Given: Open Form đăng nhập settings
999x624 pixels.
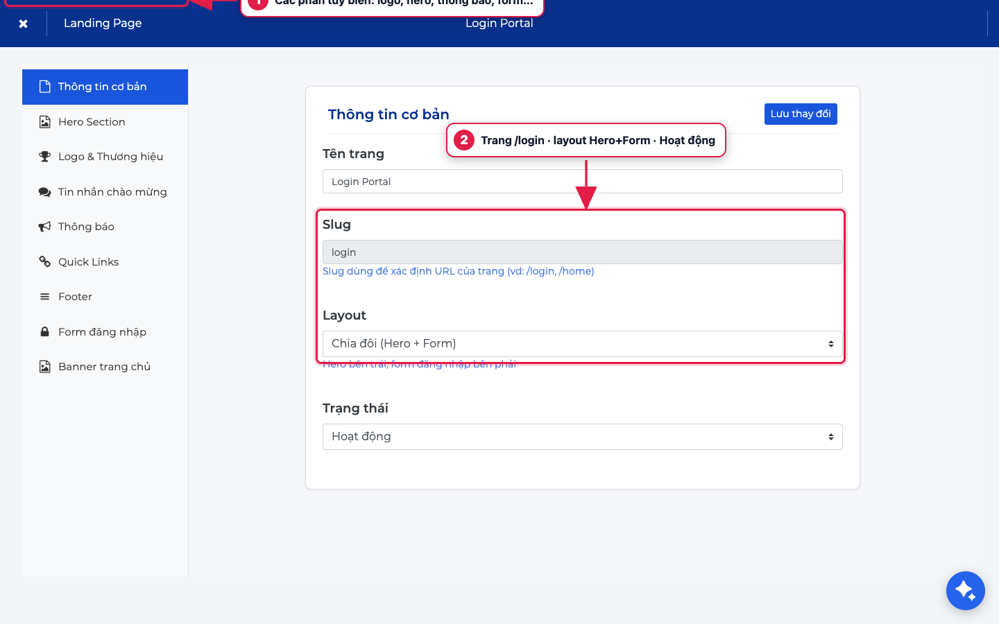Looking at the screenshot, I should tap(105, 332).
